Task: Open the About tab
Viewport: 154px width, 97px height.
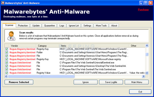Action: [x=114, y=25]
